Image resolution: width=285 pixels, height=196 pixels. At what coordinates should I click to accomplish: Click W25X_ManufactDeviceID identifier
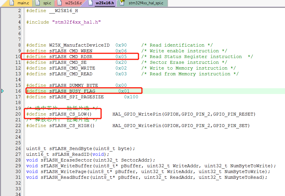(79, 45)
